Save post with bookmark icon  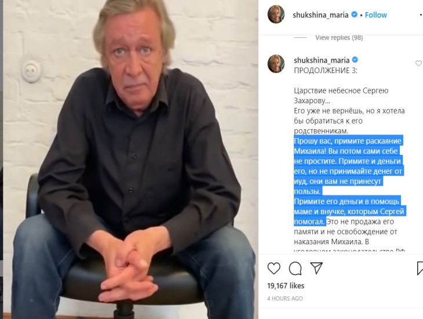pos(420,268)
